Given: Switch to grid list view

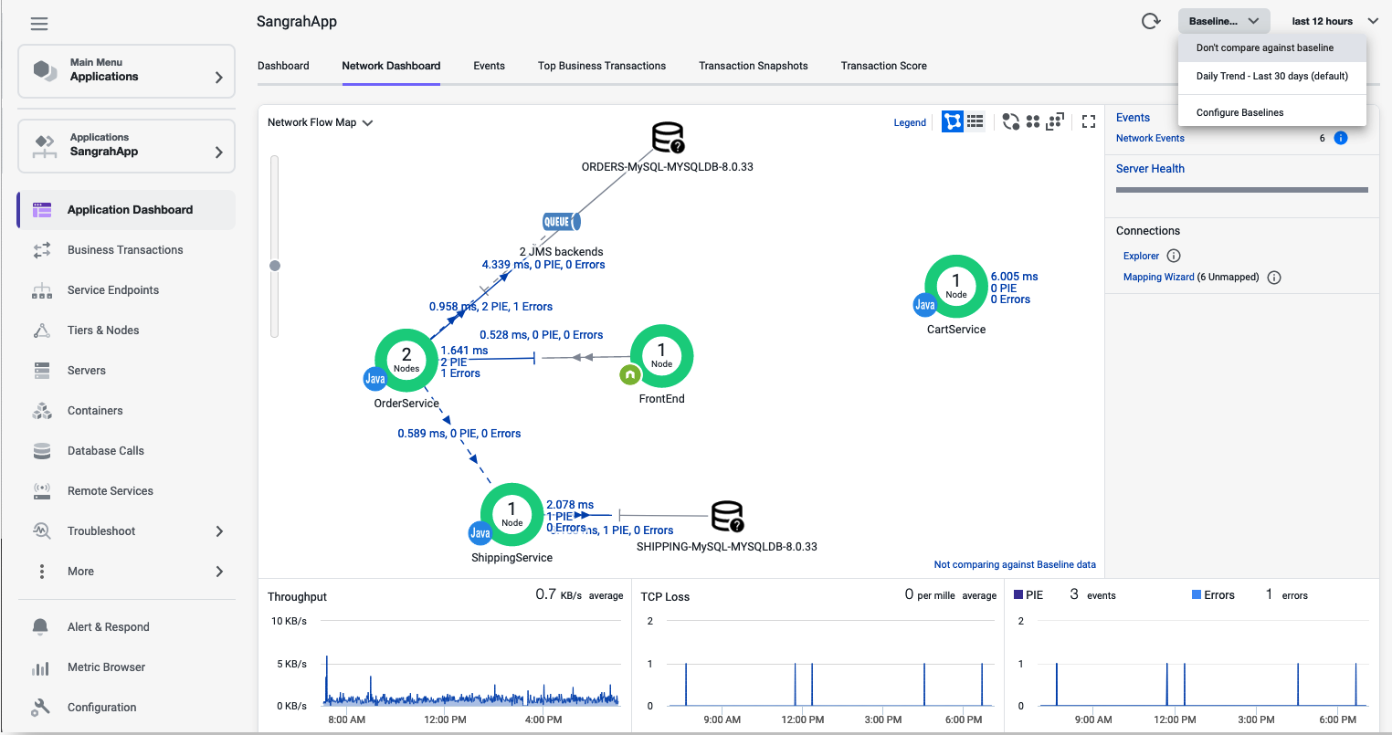Looking at the screenshot, I should click(x=975, y=121).
